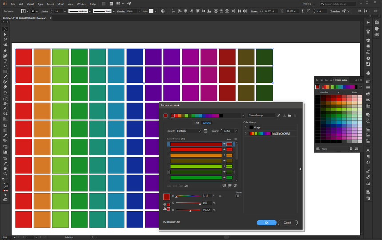Open the Preset Custom dropdown
This screenshot has height=240, width=382.
pyautogui.click(x=188, y=131)
